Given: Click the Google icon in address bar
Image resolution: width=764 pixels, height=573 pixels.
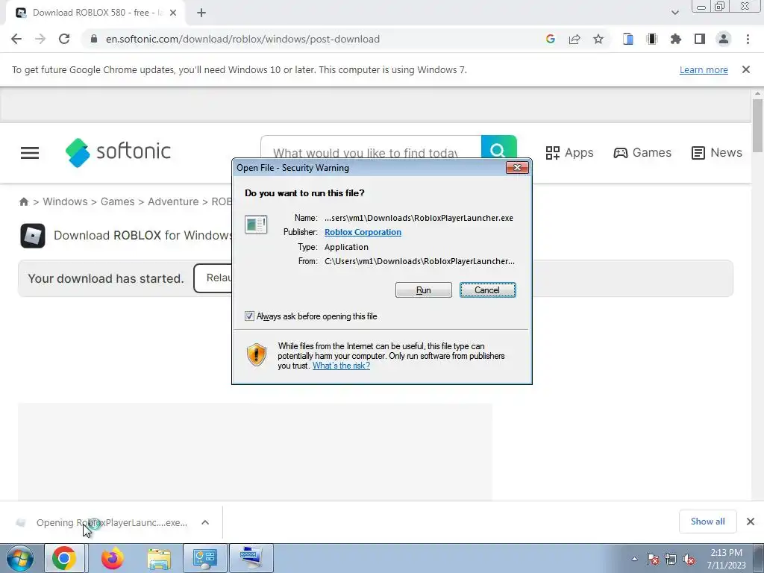Looking at the screenshot, I should coord(551,39).
